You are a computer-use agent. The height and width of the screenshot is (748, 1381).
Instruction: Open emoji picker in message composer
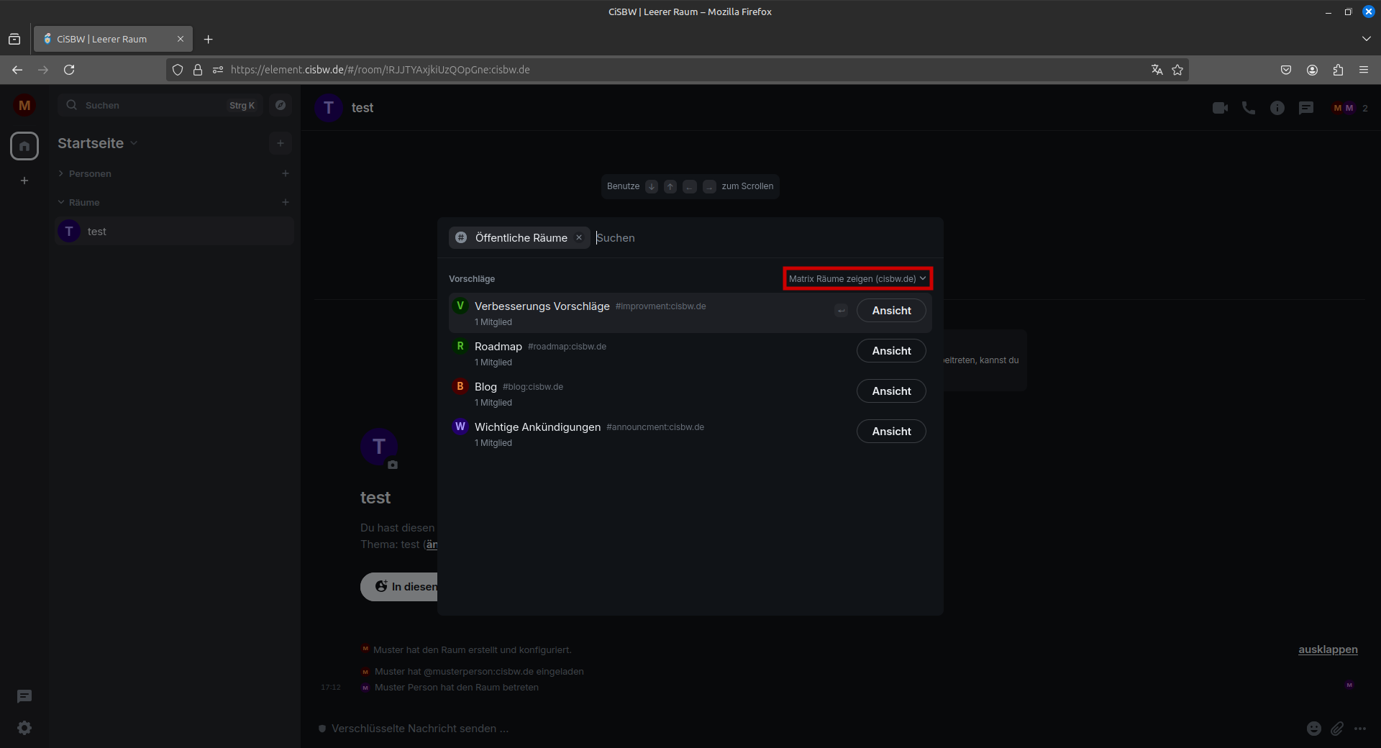point(1313,729)
